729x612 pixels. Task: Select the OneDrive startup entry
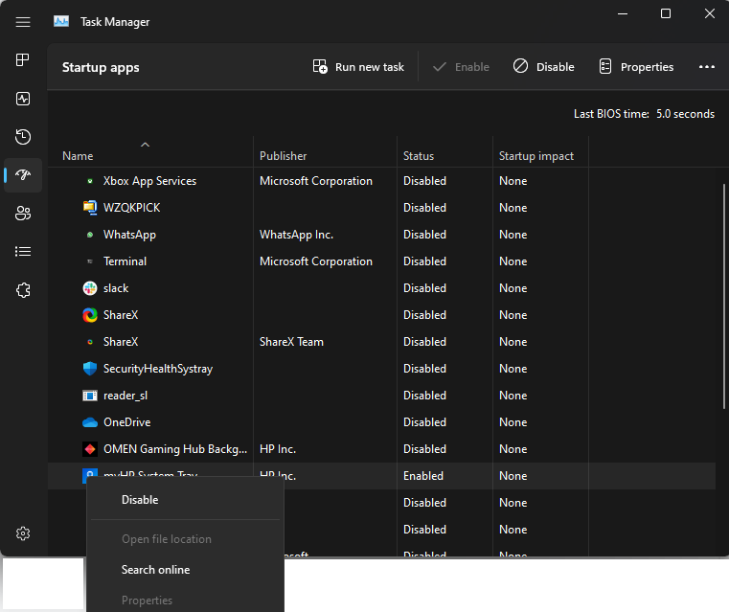pyautogui.click(x=126, y=422)
